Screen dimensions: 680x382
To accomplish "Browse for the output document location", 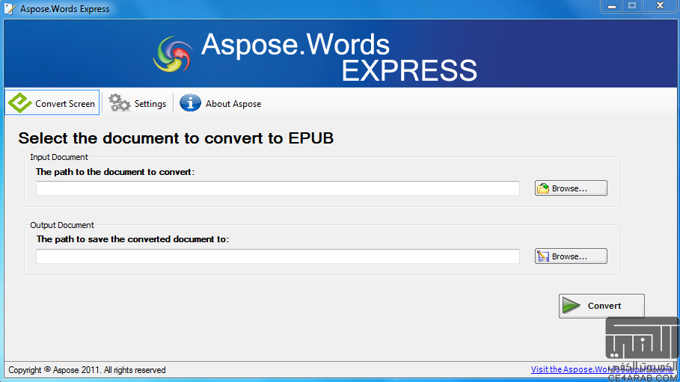I will (x=571, y=256).
